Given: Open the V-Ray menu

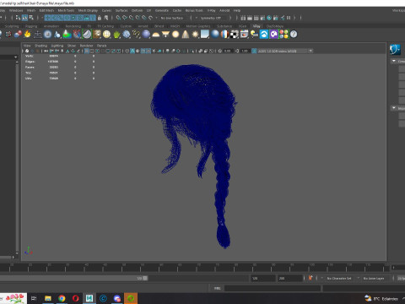Looking at the screenshot, I should (x=211, y=10).
